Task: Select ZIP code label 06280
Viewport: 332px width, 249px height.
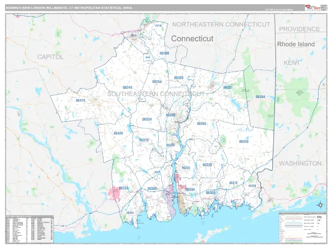Action: click(x=164, y=53)
